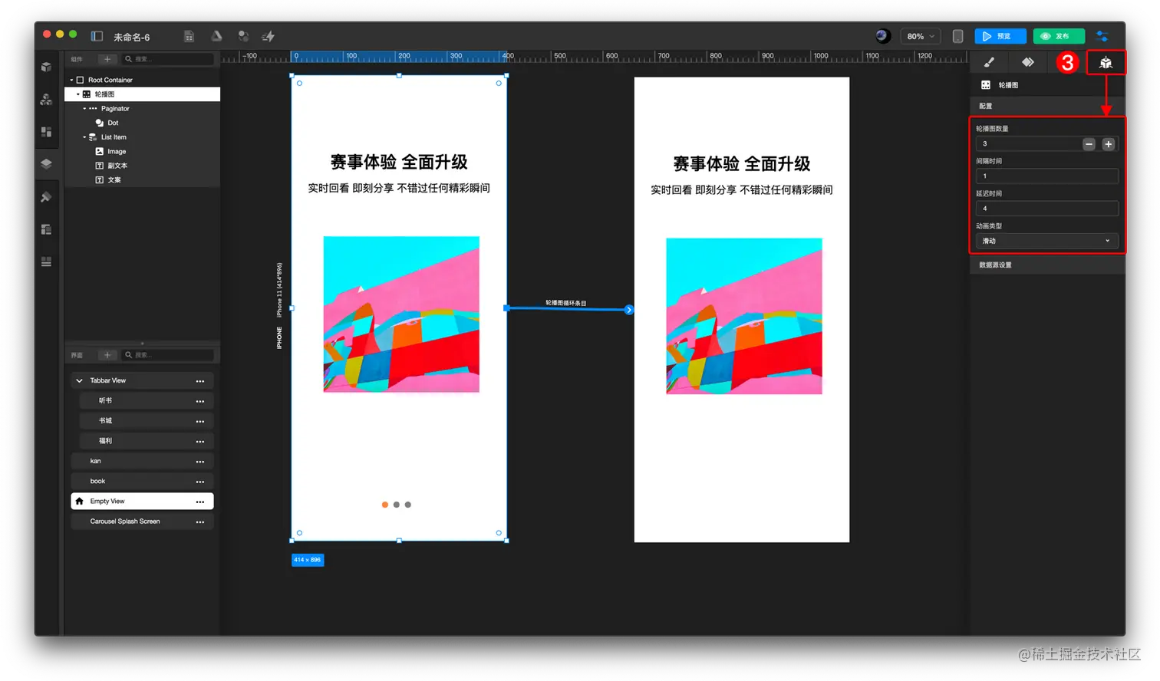Switch to the cube component config tab
This screenshot has height=681, width=1160.
(x=1106, y=63)
